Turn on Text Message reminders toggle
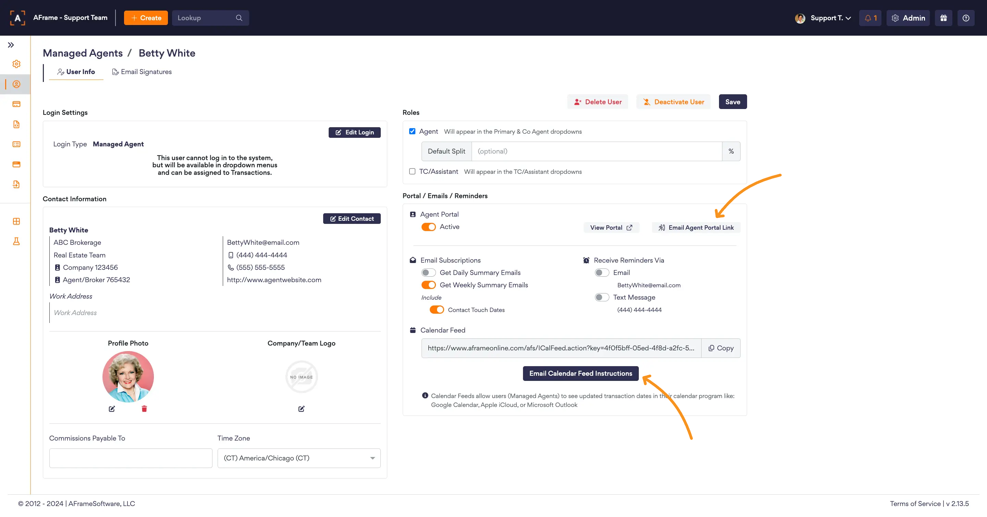Image resolution: width=987 pixels, height=517 pixels. point(601,297)
